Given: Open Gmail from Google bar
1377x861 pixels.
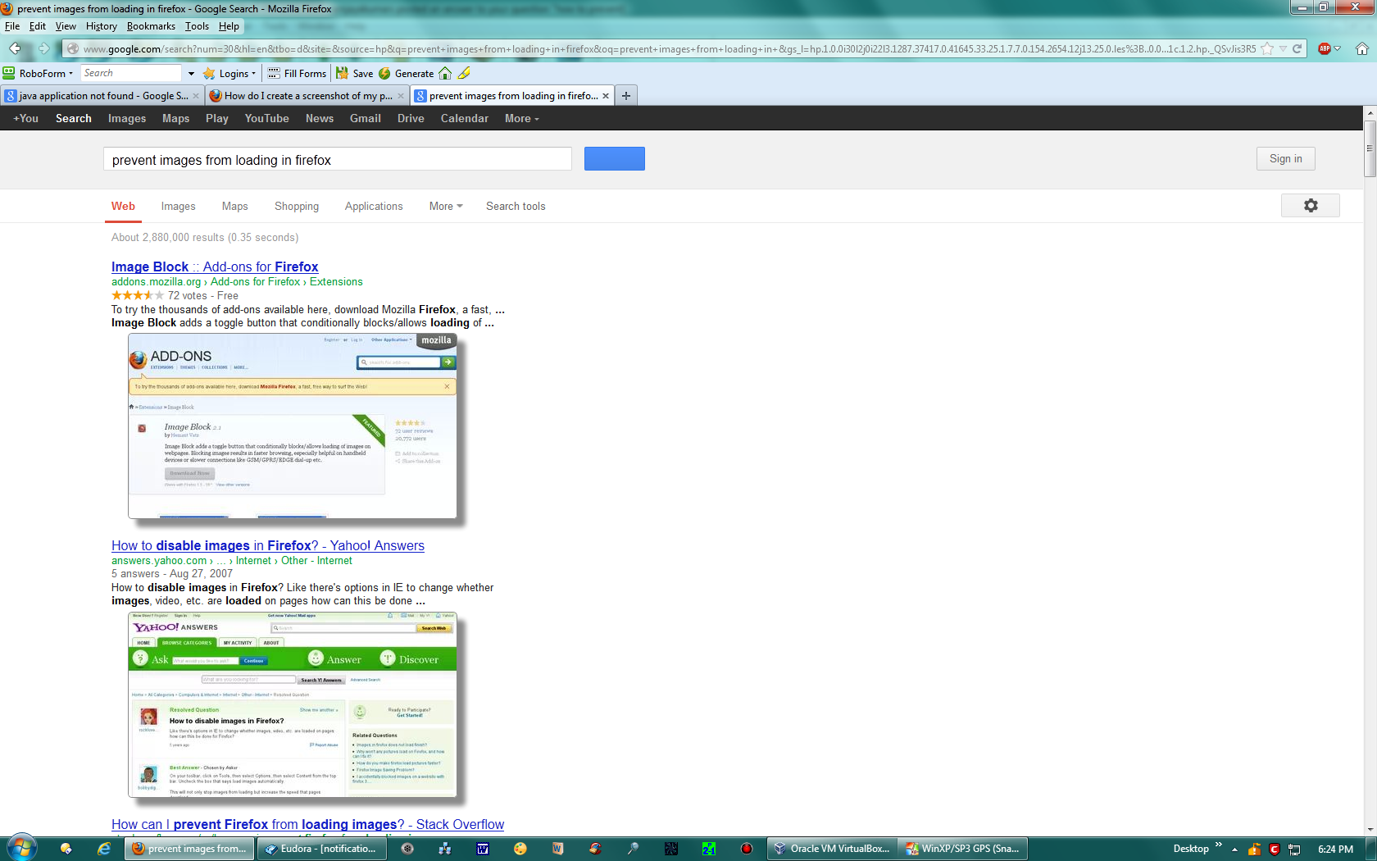Looking at the screenshot, I should pos(365,118).
